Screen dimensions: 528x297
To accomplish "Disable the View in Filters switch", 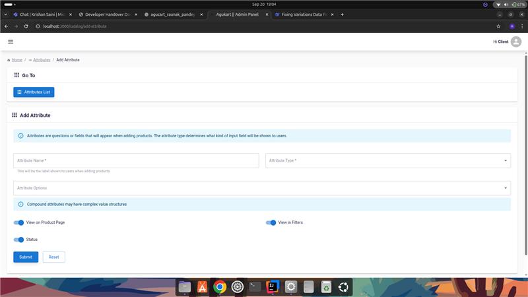I will pyautogui.click(x=271, y=222).
